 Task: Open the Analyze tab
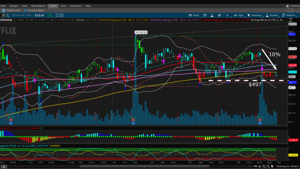pos(14,6)
